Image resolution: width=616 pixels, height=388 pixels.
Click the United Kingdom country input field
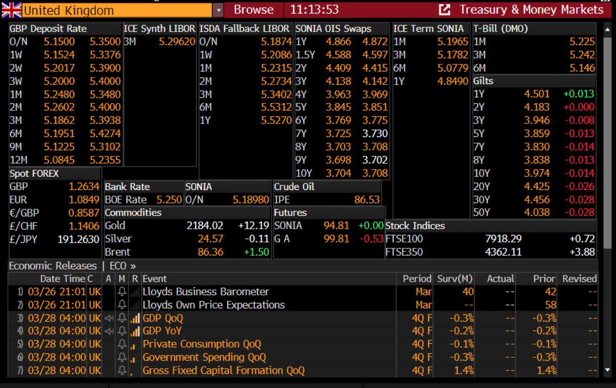(x=116, y=10)
